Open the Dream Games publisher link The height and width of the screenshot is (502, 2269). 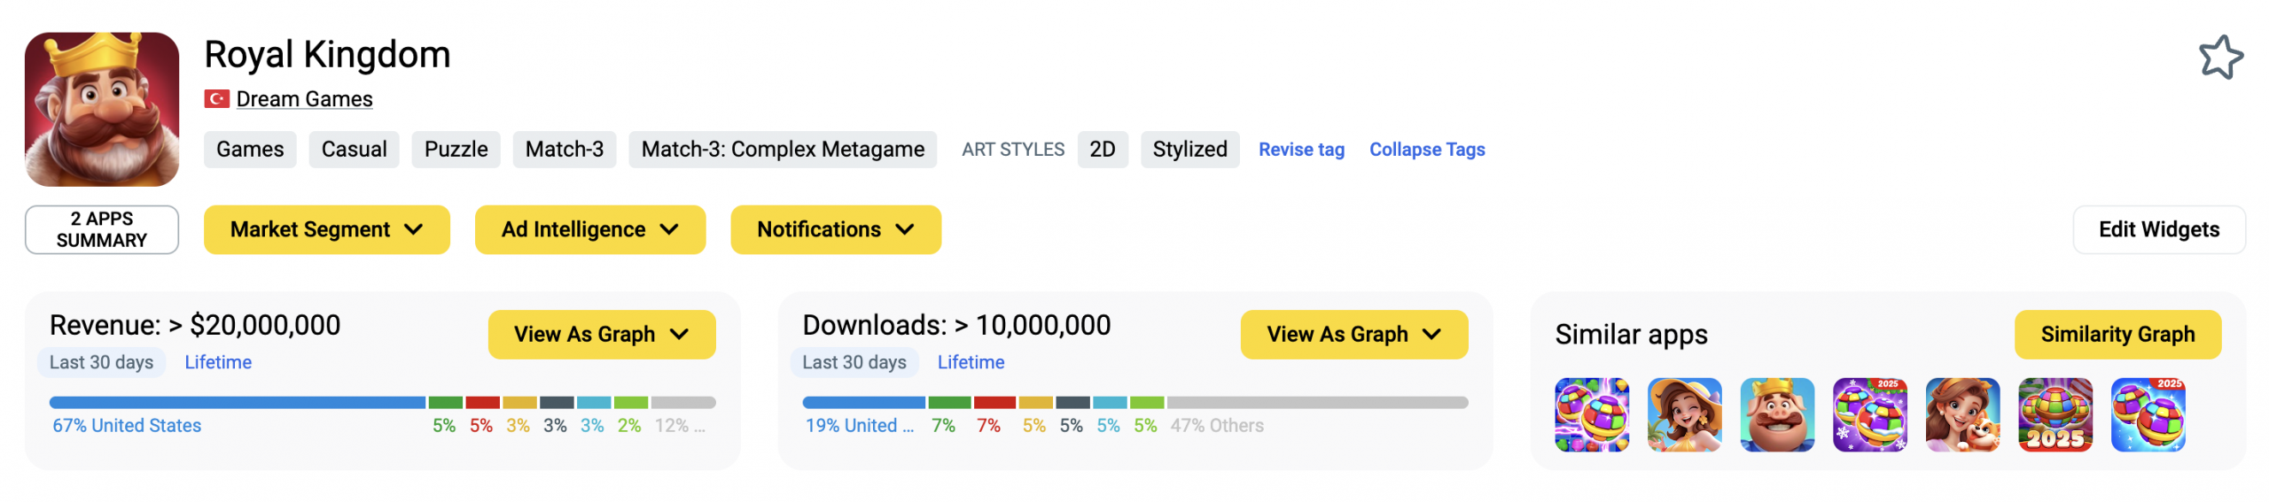304,99
